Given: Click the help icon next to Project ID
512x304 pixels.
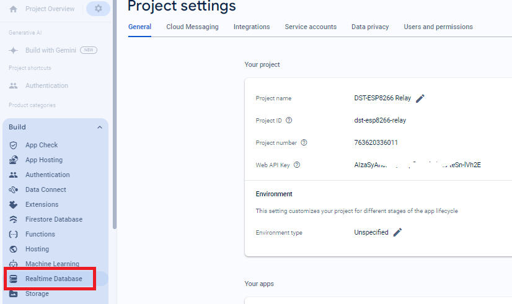Looking at the screenshot, I should click(x=289, y=121).
